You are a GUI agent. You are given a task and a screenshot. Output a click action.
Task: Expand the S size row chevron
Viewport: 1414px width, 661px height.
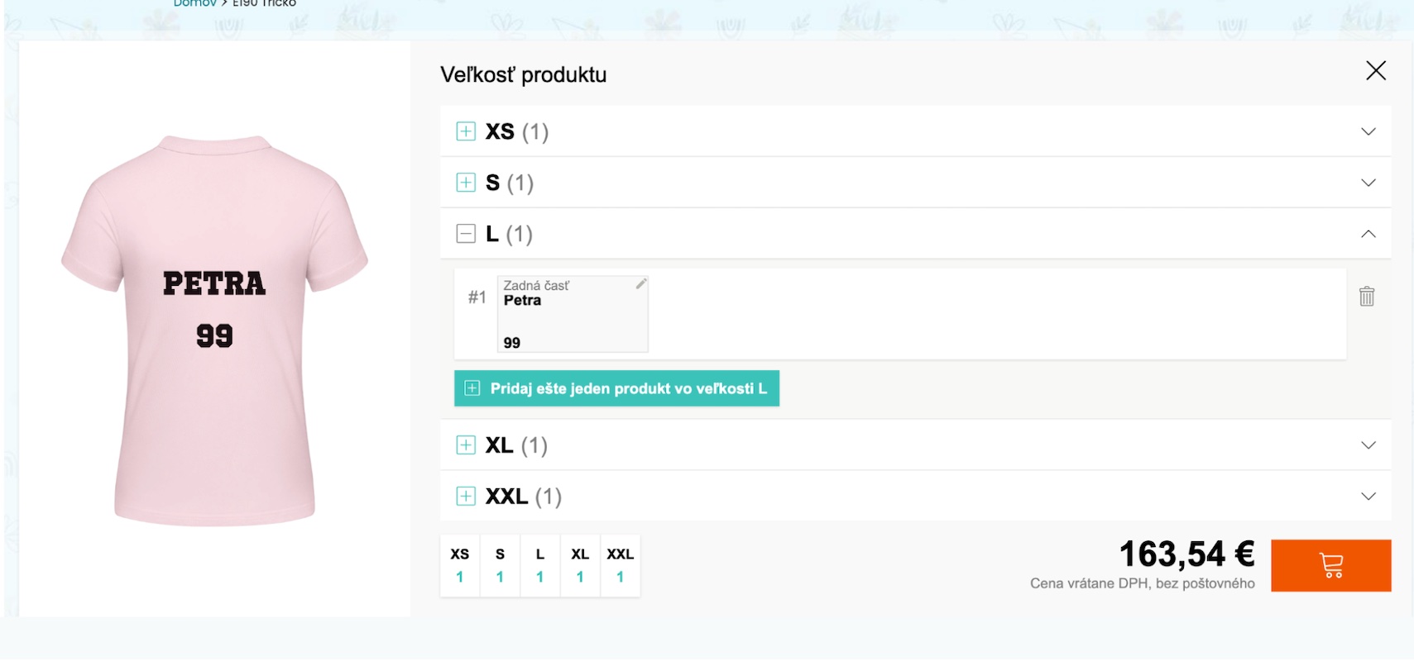tap(1368, 183)
